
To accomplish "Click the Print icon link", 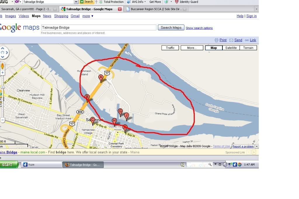I will 220,40.
